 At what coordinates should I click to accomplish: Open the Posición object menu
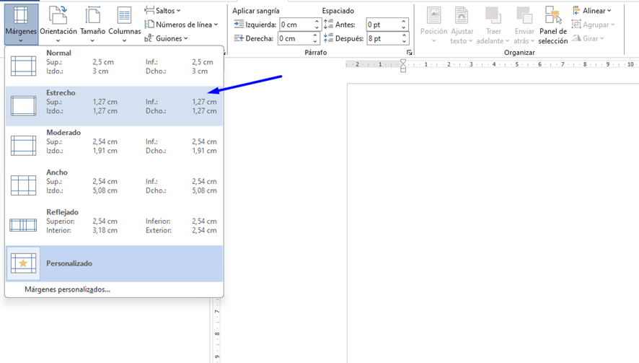[x=433, y=25]
